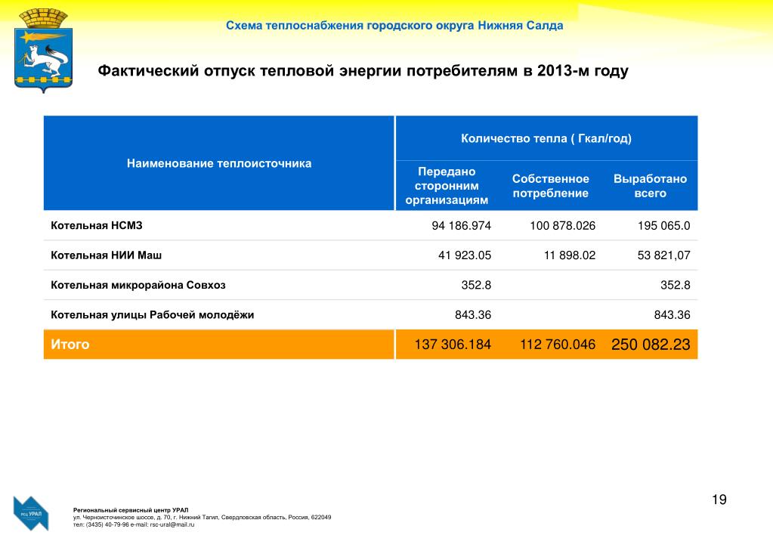Click value '100 878.026'
The height and width of the screenshot is (535, 773).
point(562,226)
